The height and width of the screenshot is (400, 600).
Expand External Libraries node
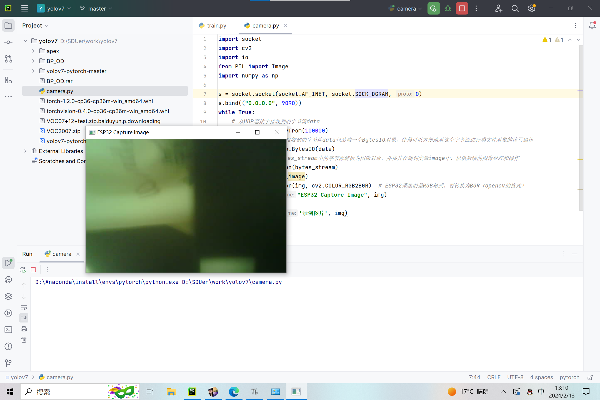[25, 151]
